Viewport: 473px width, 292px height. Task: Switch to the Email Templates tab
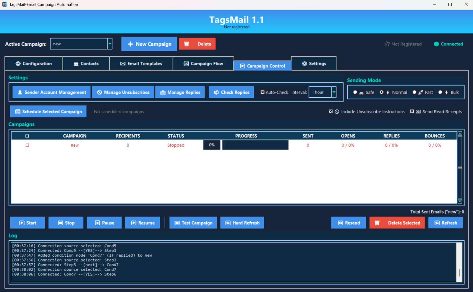[141, 63]
